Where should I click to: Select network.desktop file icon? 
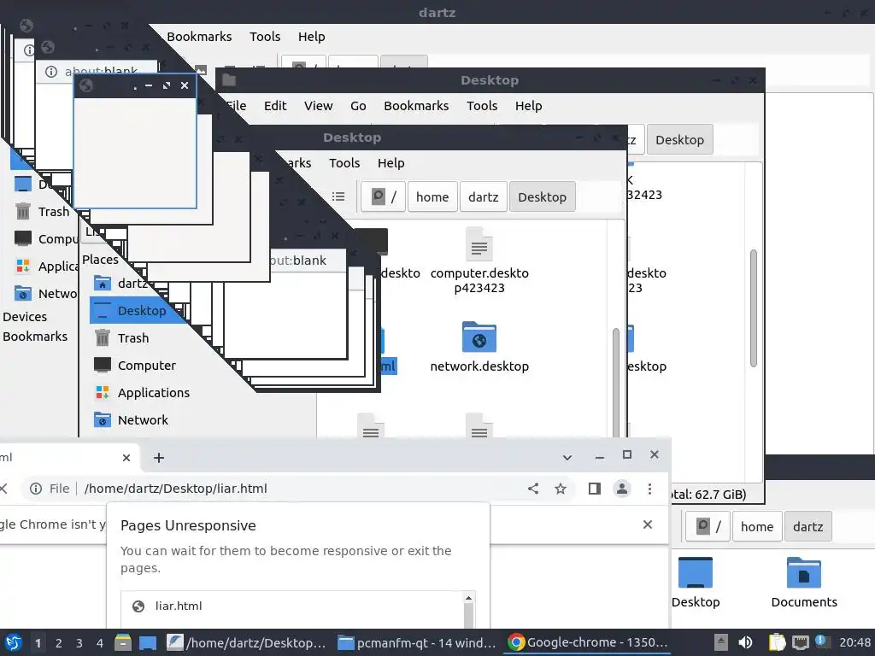click(479, 347)
